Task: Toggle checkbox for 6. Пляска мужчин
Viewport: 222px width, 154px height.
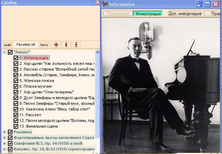Action: [16, 86]
